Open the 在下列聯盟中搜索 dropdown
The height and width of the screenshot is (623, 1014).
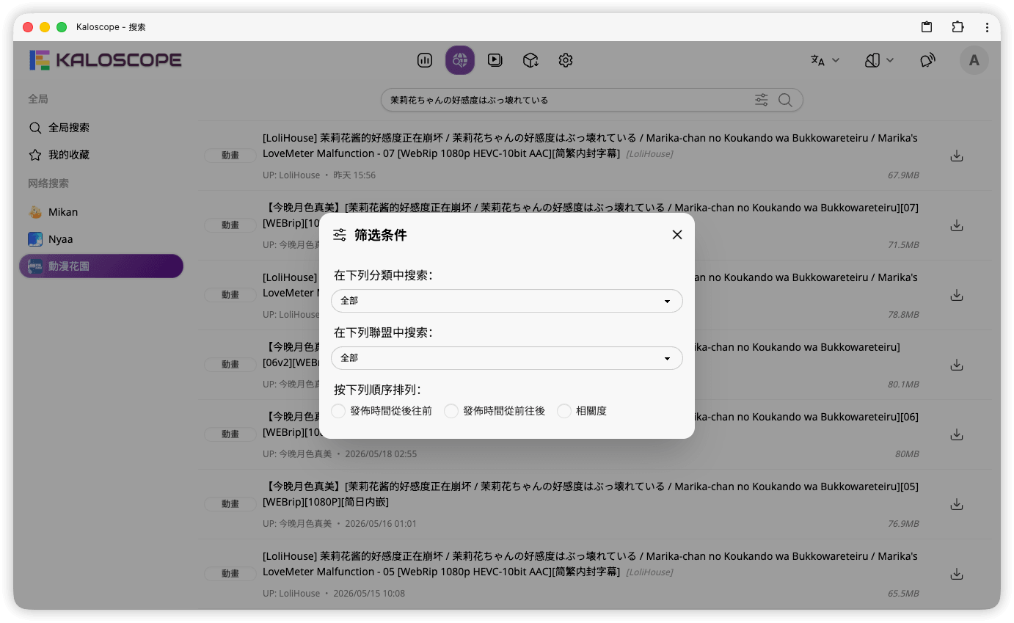507,358
